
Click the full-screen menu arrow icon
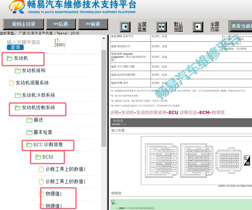(125, 26)
